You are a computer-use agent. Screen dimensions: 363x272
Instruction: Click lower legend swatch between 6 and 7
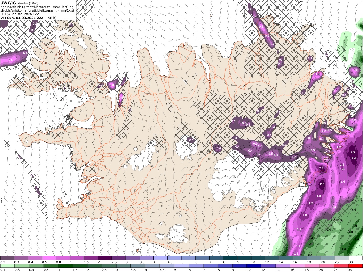click(x=195, y=266)
